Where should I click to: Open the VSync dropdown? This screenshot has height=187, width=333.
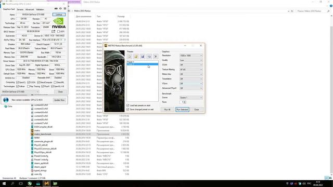click(191, 84)
